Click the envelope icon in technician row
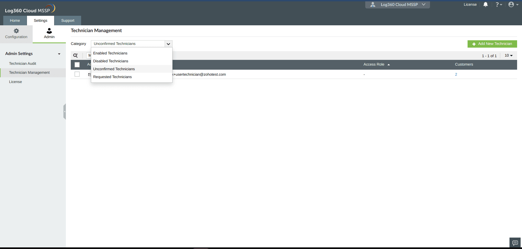Screen dimensions: 522x249 tap(90, 74)
